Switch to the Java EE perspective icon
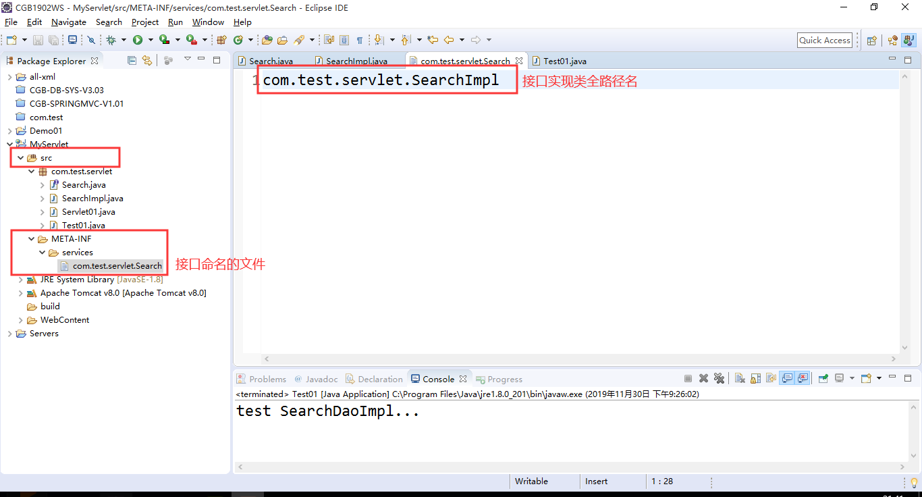Viewport: 922px width, 497px height. (893, 41)
